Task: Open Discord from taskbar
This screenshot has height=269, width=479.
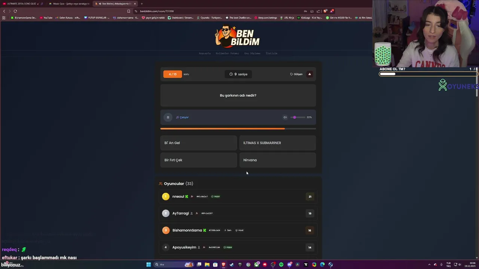Action: pos(289,265)
